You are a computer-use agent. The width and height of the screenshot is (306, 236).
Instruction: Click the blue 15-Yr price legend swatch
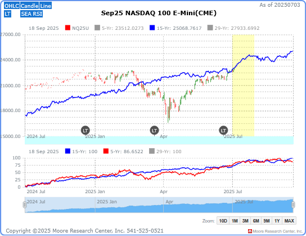152,28
